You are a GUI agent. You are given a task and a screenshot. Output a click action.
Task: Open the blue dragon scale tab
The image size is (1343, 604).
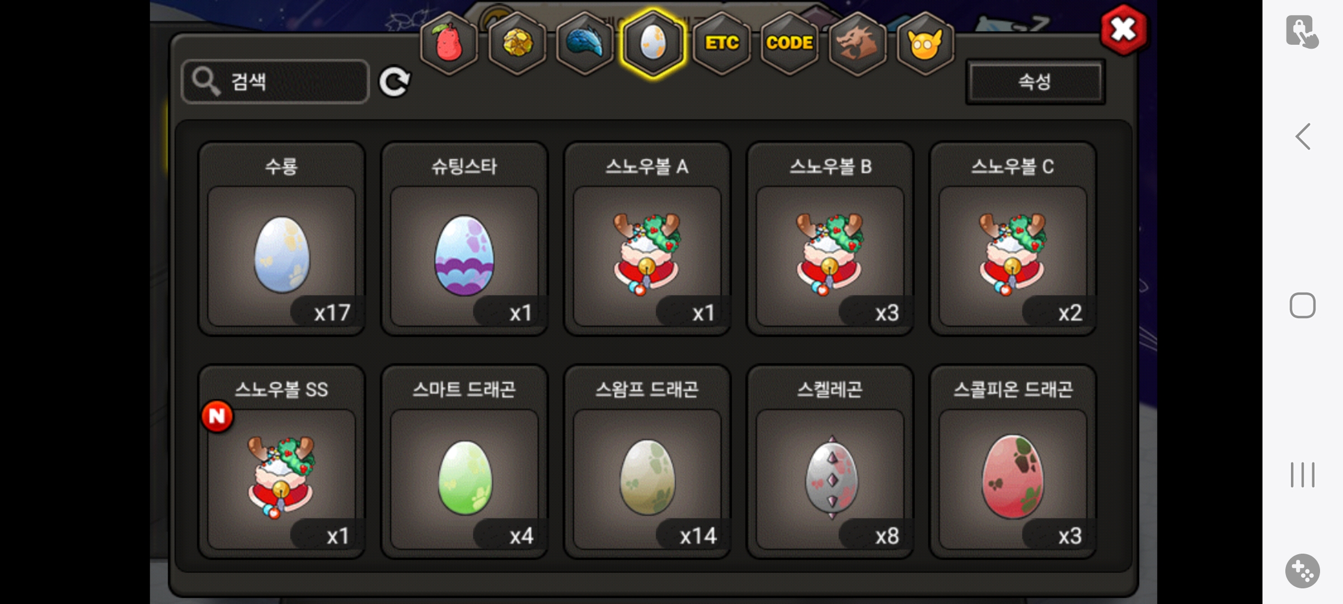point(585,44)
